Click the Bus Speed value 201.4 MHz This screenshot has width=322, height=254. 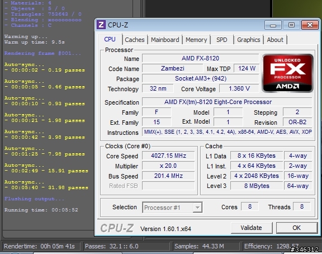tap(168, 176)
